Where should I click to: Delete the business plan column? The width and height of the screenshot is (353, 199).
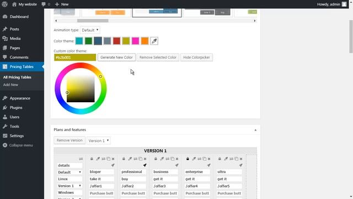pos(177,159)
